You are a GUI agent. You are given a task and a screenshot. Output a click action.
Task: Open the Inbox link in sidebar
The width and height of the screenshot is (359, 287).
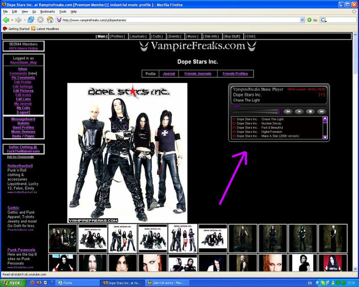tap(23, 69)
